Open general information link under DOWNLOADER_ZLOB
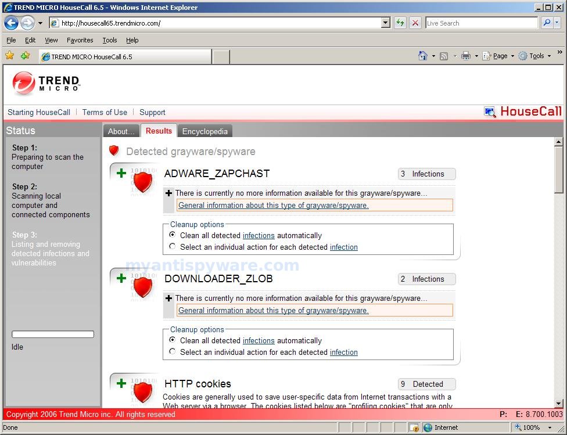567x435 pixels. (x=273, y=310)
